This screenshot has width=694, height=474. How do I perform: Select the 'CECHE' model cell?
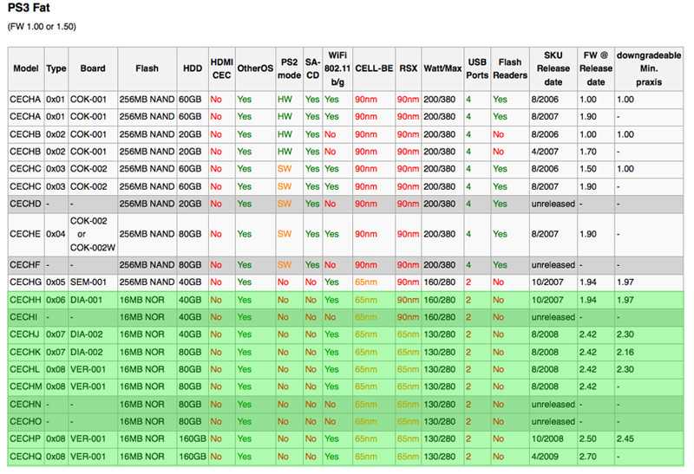pos(25,234)
